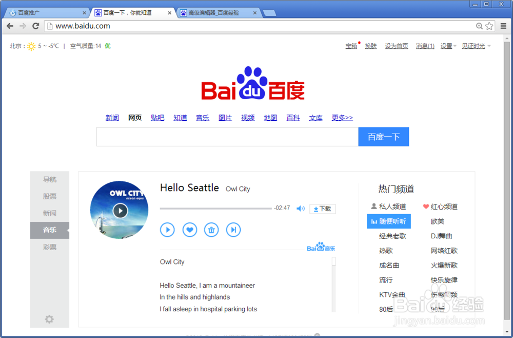Screen dimensions: 513x338
Task: Choose the 私人频道 channel
Action: 388,206
